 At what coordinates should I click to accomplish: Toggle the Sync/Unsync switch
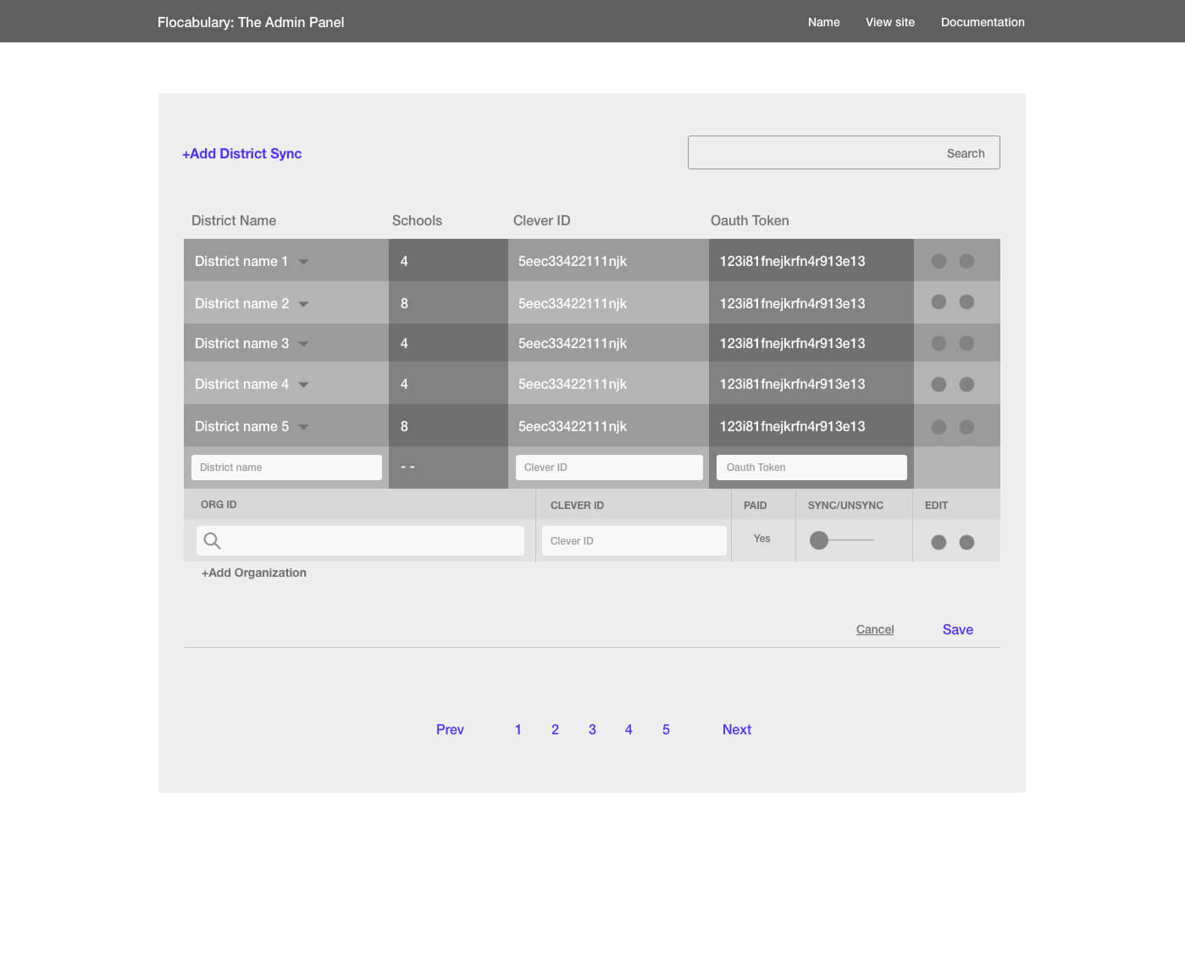pos(841,540)
